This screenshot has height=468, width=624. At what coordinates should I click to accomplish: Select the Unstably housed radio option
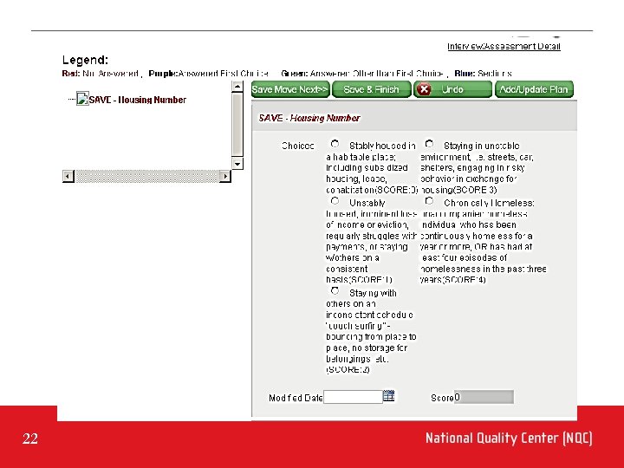(335, 201)
